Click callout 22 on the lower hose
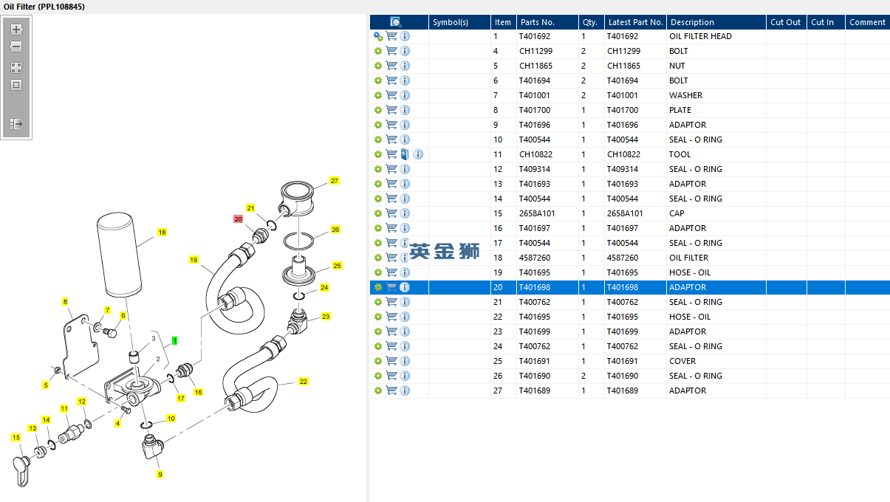The width and height of the screenshot is (890, 502). (303, 382)
